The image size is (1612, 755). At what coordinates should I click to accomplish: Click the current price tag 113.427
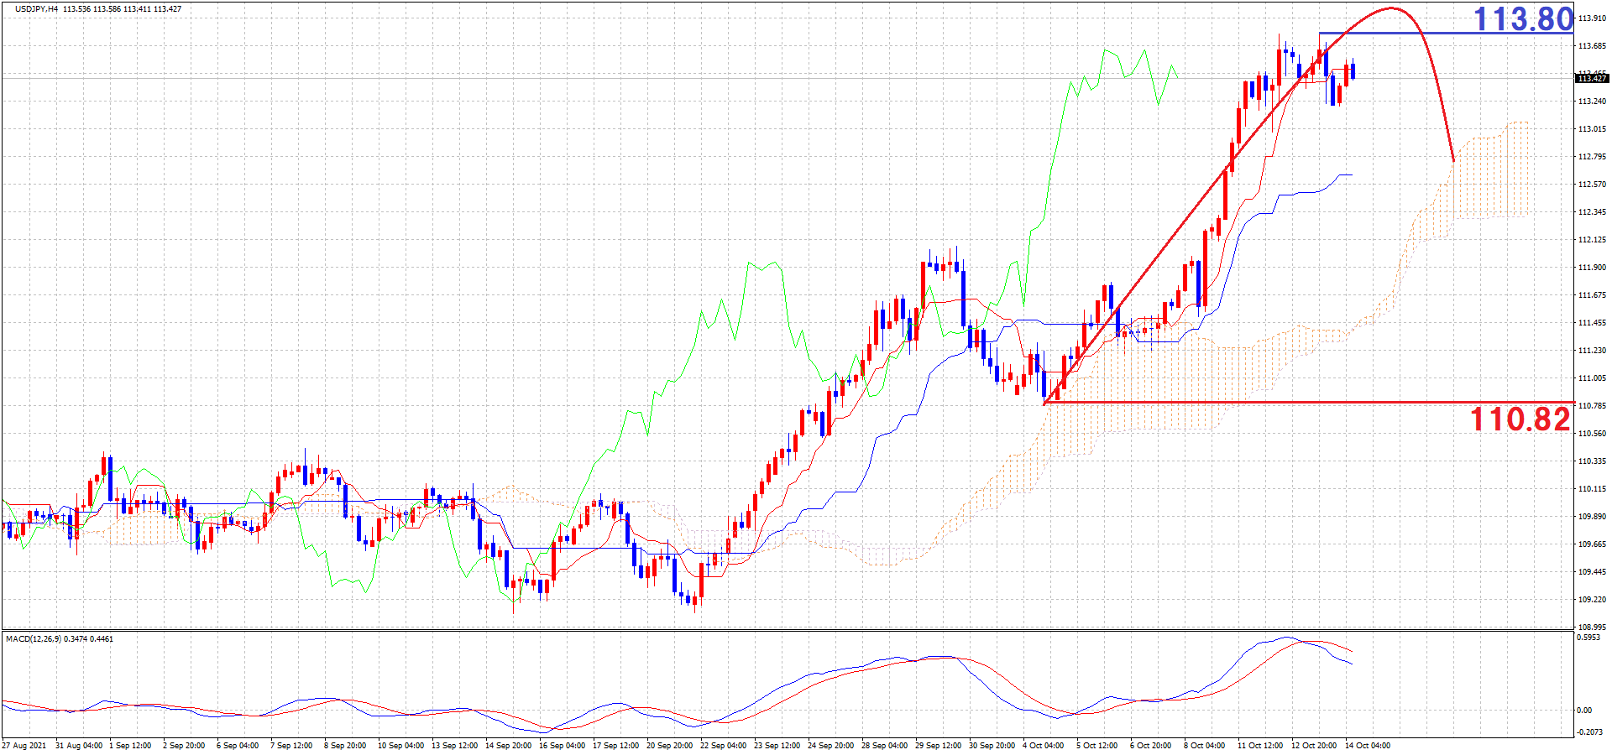coord(1592,79)
